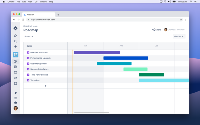200x125 pixels.
Task: Click the Share icon button
Action: click(x=156, y=30)
